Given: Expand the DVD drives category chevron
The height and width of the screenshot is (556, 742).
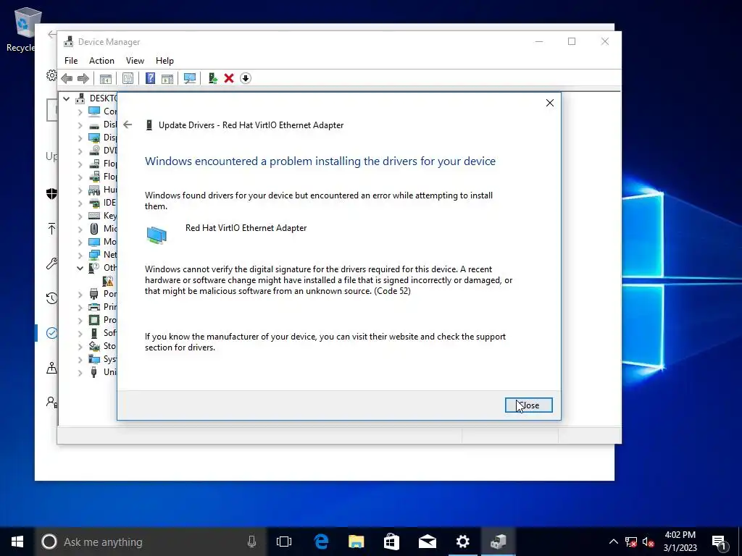Looking at the screenshot, I should pyautogui.click(x=80, y=151).
